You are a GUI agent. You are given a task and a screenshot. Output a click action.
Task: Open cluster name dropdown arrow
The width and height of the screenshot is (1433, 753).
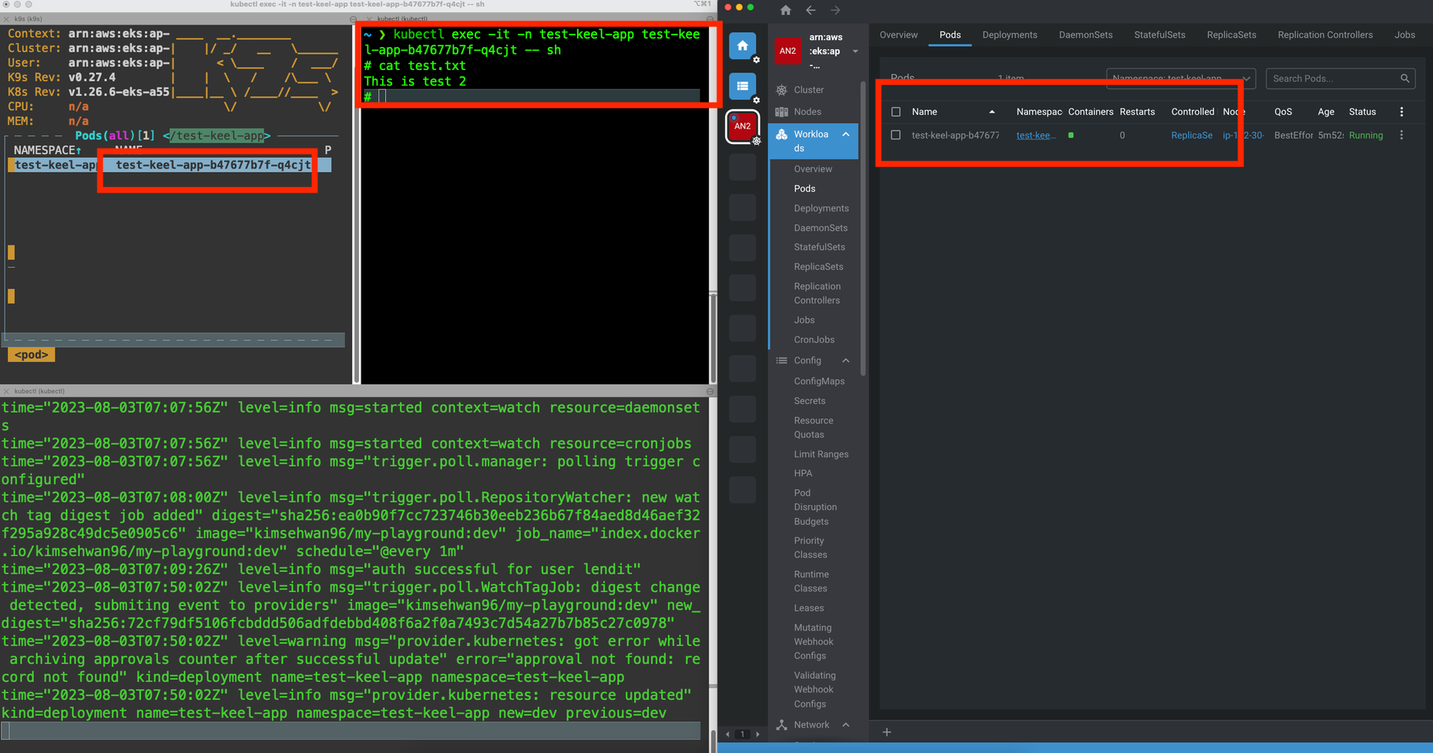tap(855, 52)
